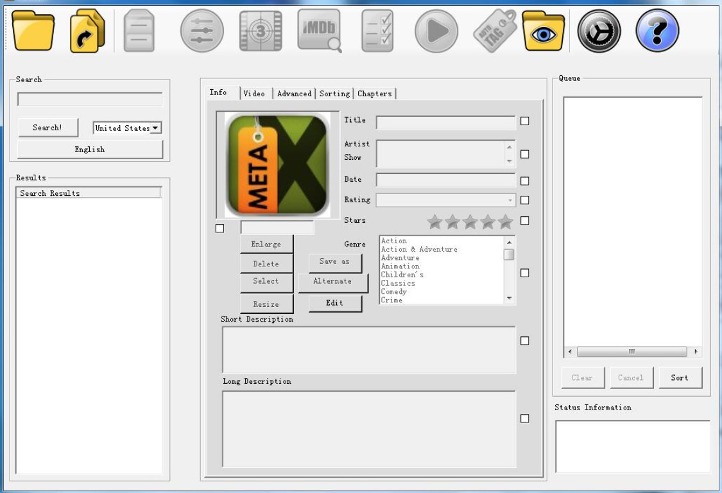Open the Rating dropdown

[x=446, y=200]
